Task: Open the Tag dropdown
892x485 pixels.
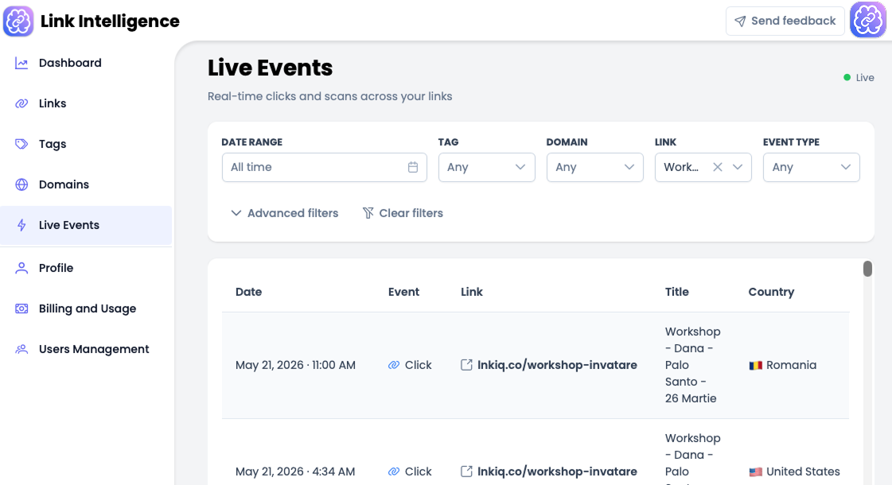Action: coord(486,167)
